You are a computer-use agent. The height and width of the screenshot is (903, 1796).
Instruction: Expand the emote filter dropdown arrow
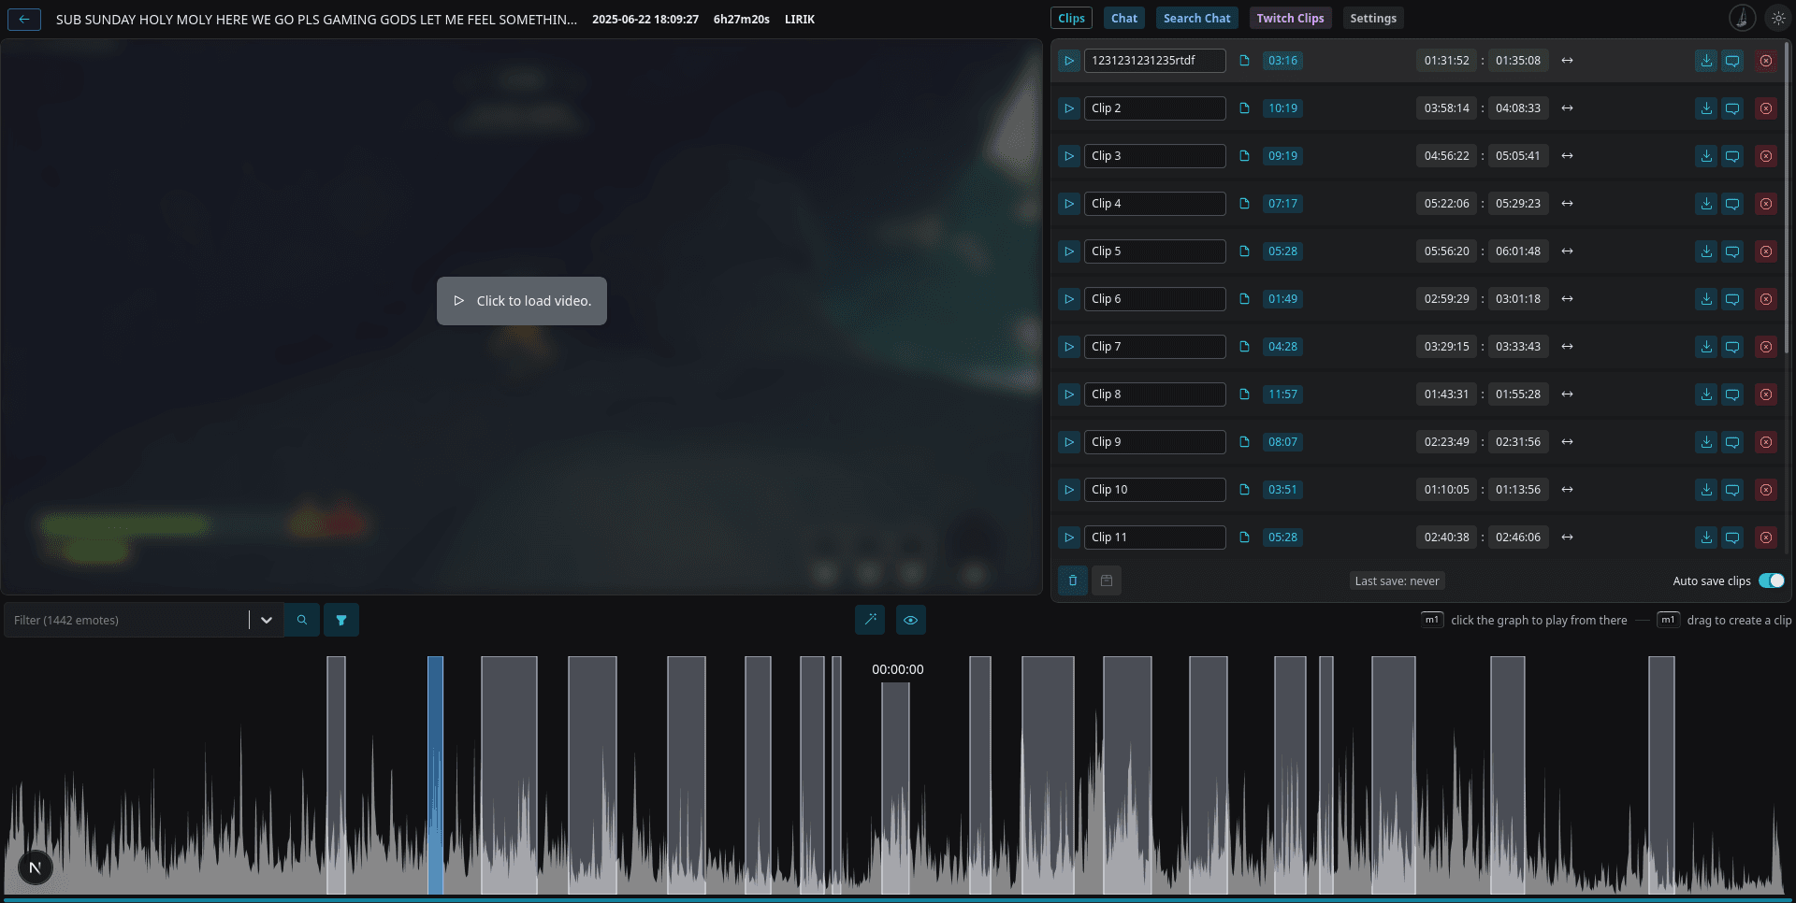click(267, 620)
